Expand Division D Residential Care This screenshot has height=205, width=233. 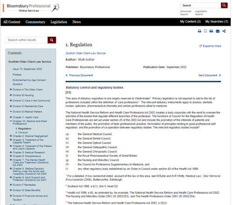11,106
